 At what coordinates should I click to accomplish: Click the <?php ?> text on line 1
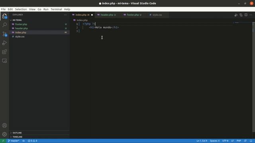[89, 24]
